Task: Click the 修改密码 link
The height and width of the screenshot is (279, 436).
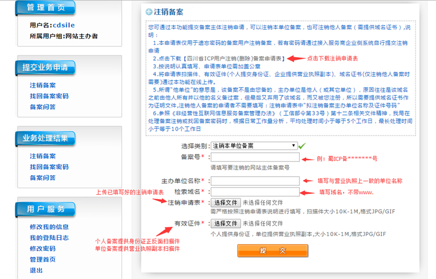Action: [x=43, y=249]
